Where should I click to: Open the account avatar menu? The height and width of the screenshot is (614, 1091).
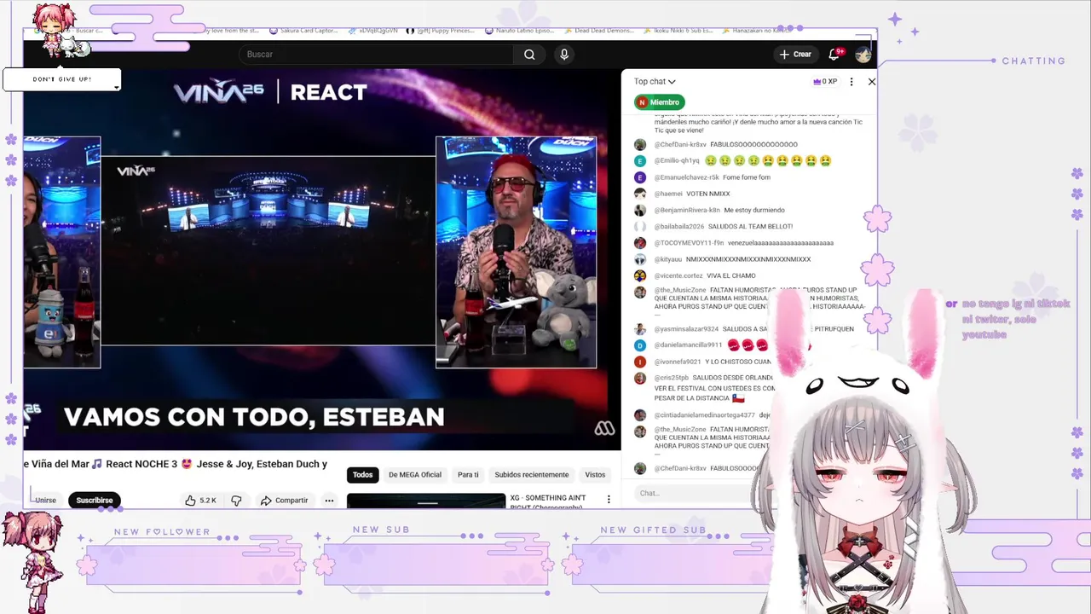(x=863, y=55)
